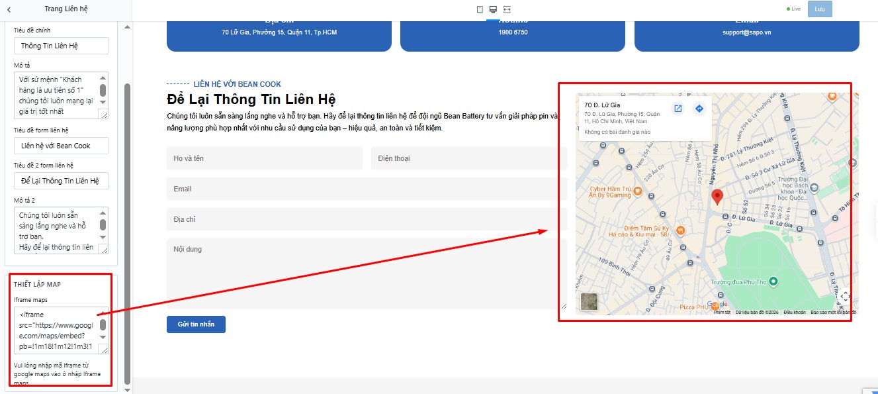Image resolution: width=878 pixels, height=394 pixels.
Task: Click the Họ và tên field
Action: (265, 158)
